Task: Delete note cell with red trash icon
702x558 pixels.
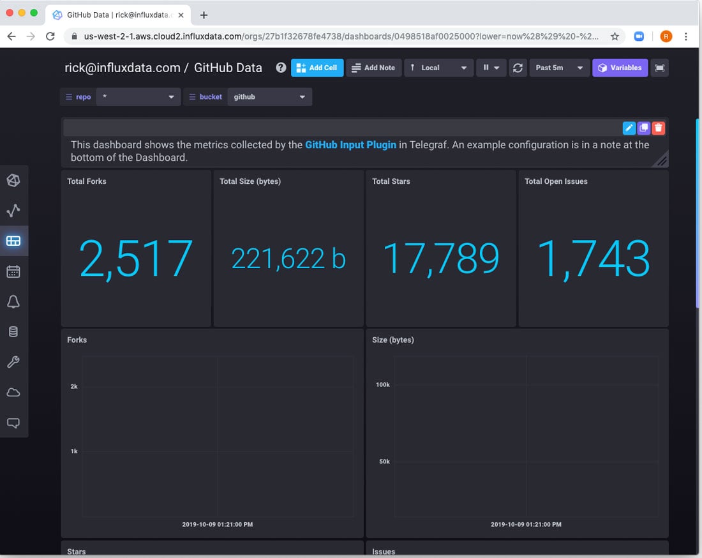Action: [659, 128]
